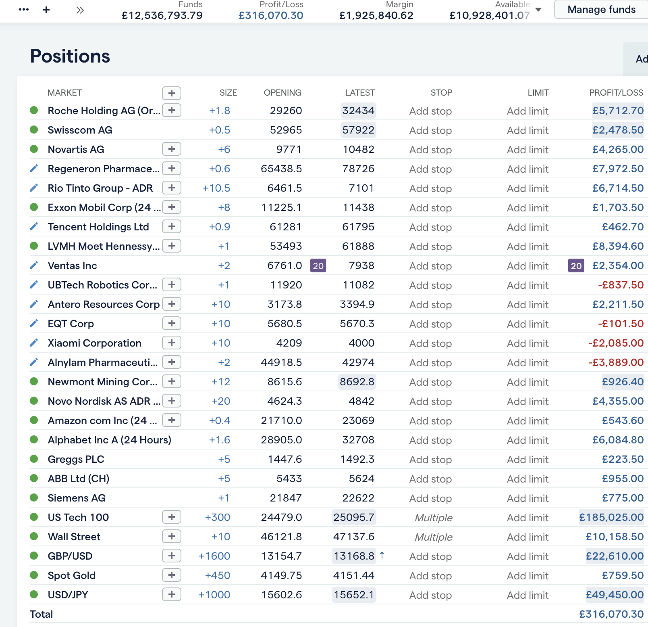The image size is (648, 627).
Task: Click the Profit/Loss £316,070.30 header value
Action: point(271,15)
